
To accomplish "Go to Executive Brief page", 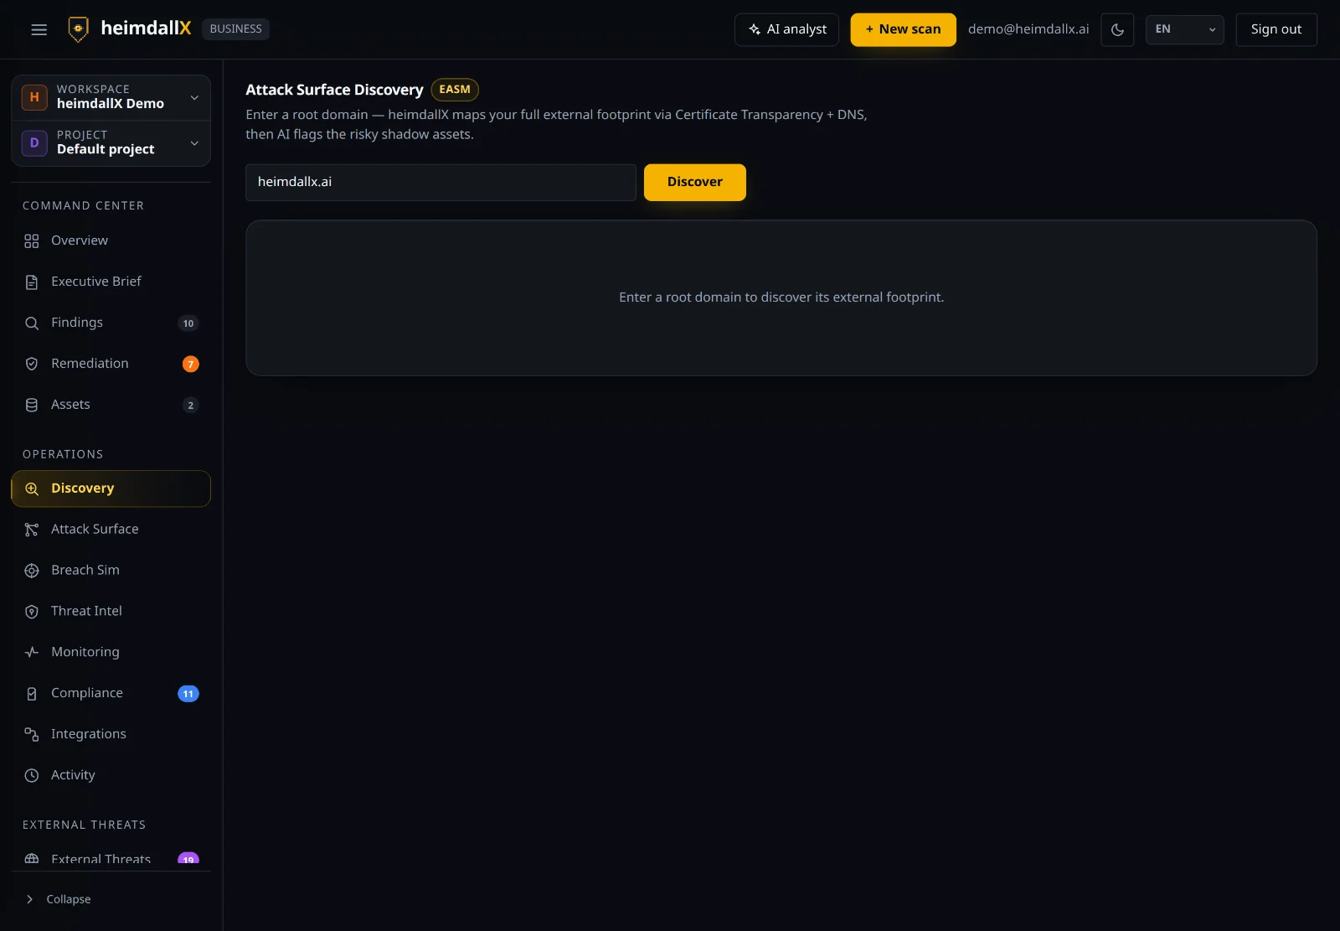I will (111, 282).
